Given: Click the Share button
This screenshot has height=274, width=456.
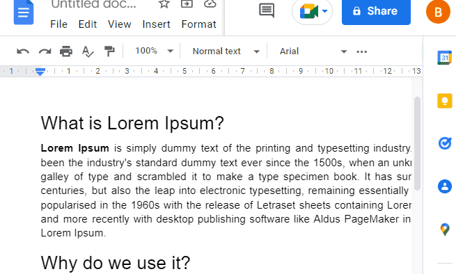Looking at the screenshot, I should coord(376,12).
